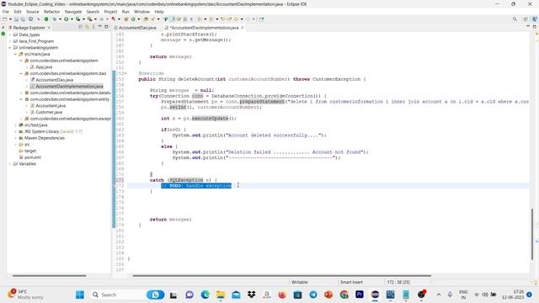Click the New file toolbar icon
Screen dimensions: 539x303
4,19
